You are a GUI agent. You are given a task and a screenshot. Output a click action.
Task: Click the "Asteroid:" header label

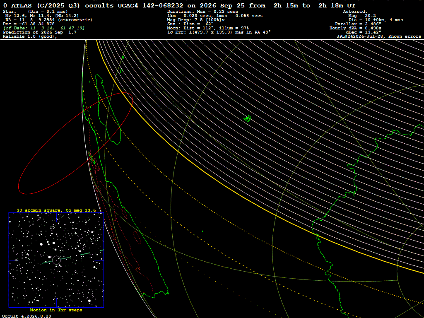(355, 12)
